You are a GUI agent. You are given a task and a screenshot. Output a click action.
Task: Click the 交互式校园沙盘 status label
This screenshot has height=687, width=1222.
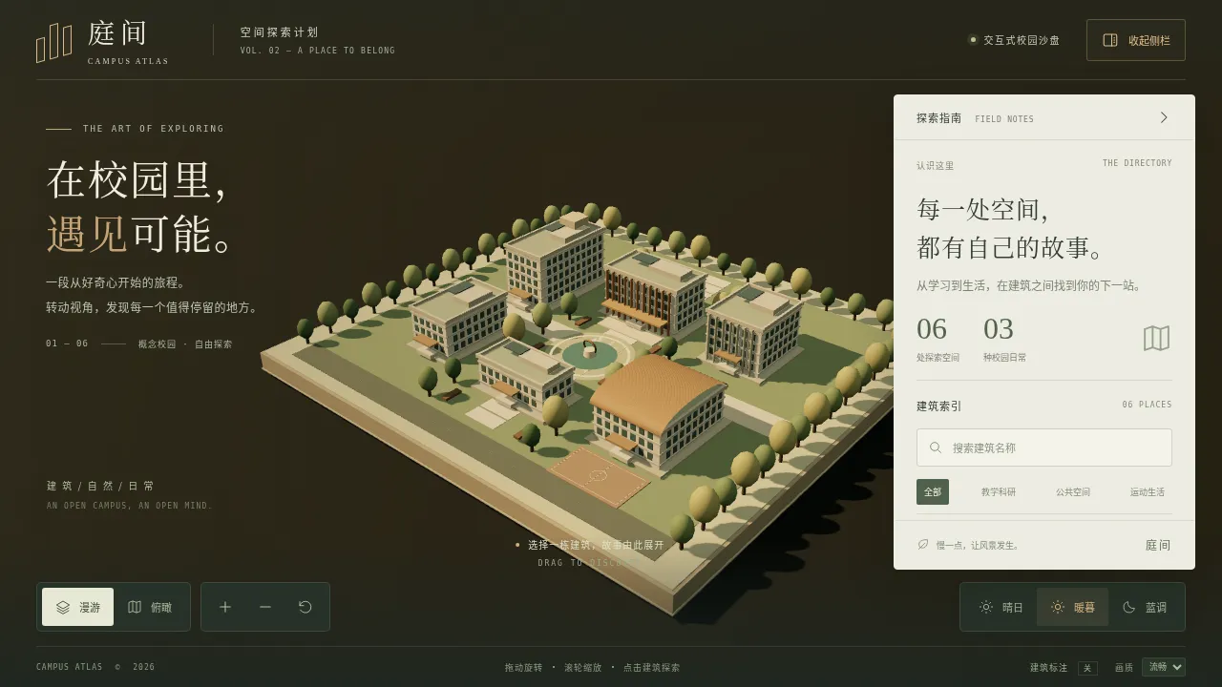pyautogui.click(x=1022, y=40)
